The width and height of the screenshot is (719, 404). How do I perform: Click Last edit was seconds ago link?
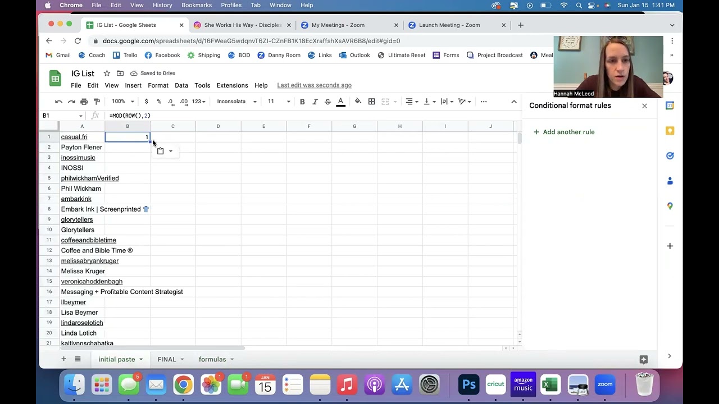314,85
